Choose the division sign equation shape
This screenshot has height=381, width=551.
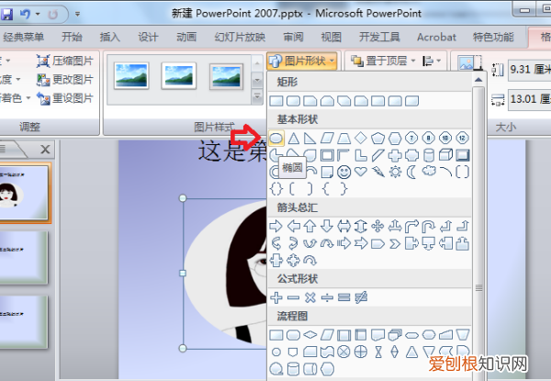click(x=327, y=297)
